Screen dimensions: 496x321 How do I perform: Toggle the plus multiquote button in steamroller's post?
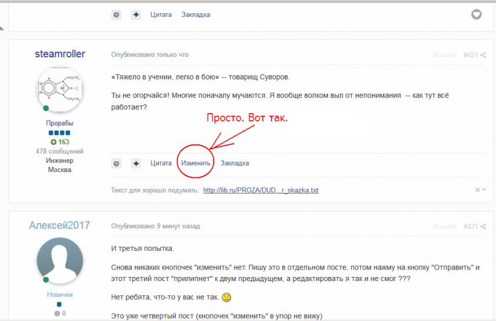click(x=136, y=163)
